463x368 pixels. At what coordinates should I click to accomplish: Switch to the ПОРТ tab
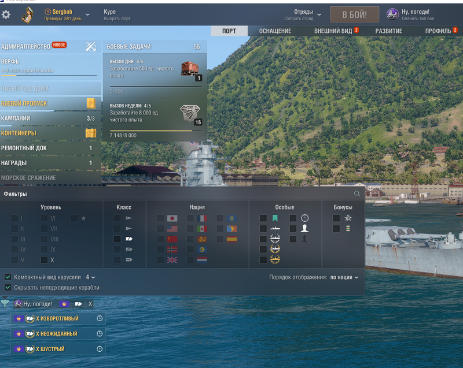(x=229, y=31)
